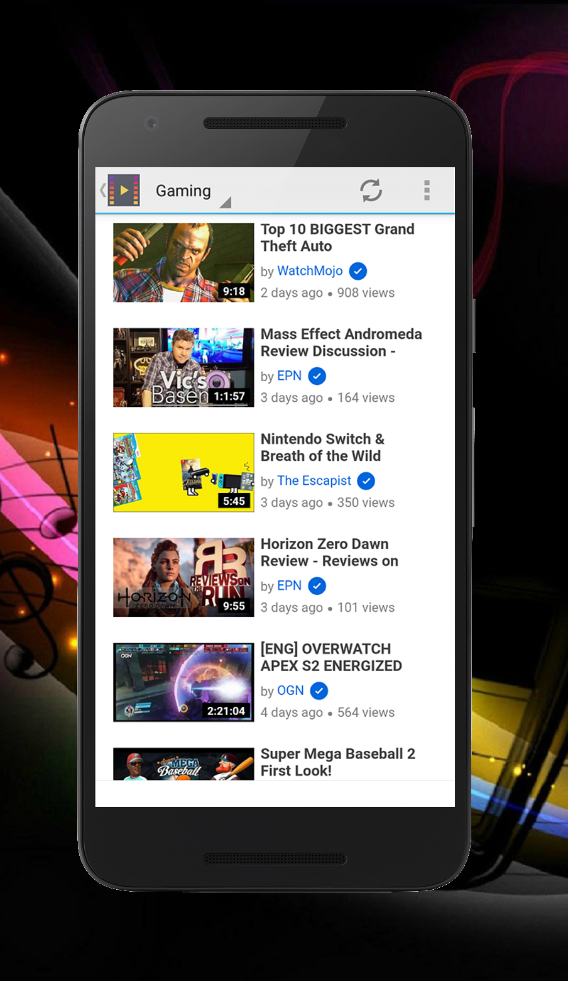Screen dimensions: 568x981
Task: Open the Horizon Zero Dawn video thumbnail
Action: 183,577
